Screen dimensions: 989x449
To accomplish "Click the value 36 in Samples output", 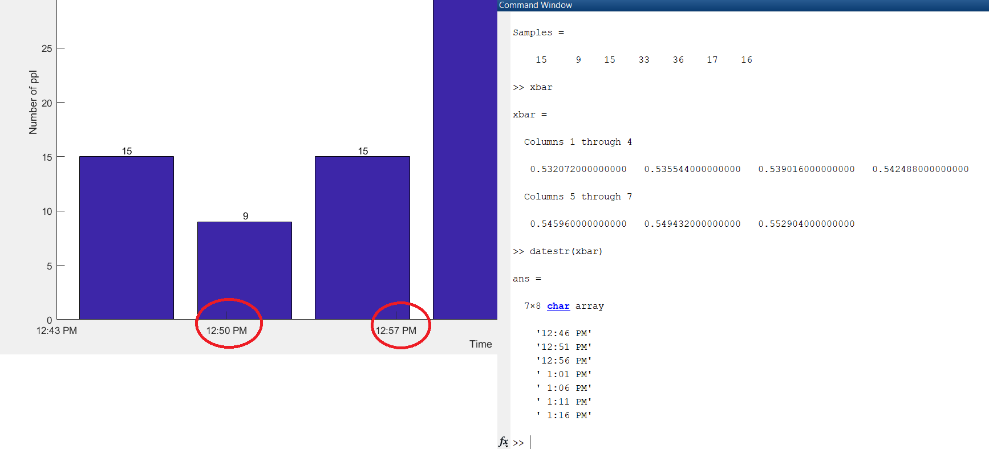I will [x=678, y=60].
